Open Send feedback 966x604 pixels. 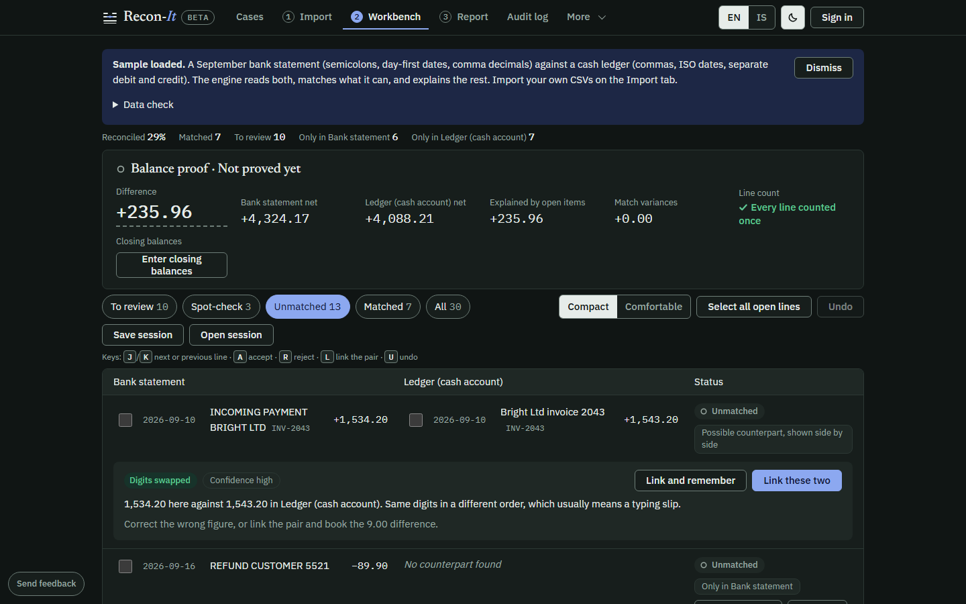pyautogui.click(x=46, y=584)
